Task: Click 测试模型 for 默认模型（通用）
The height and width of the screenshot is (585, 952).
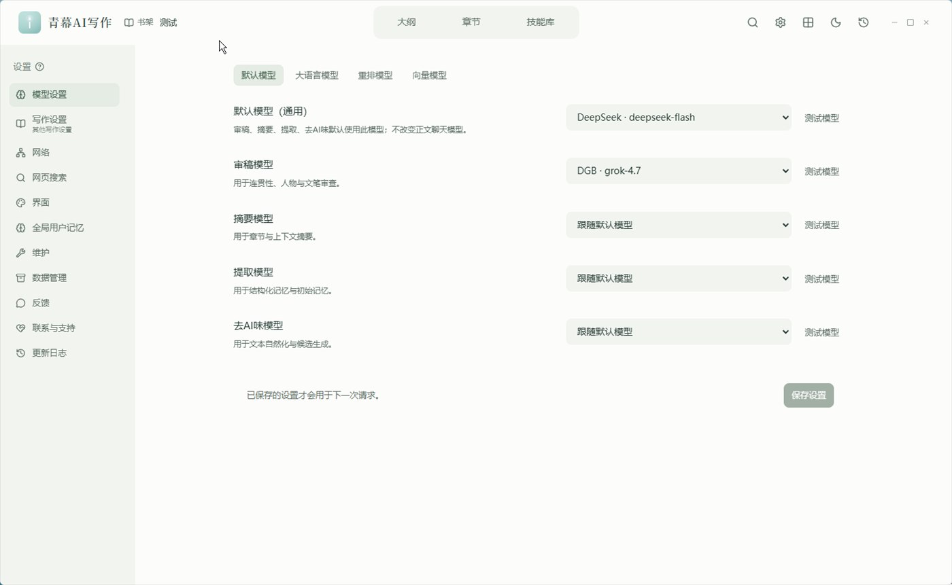Action: click(x=821, y=118)
